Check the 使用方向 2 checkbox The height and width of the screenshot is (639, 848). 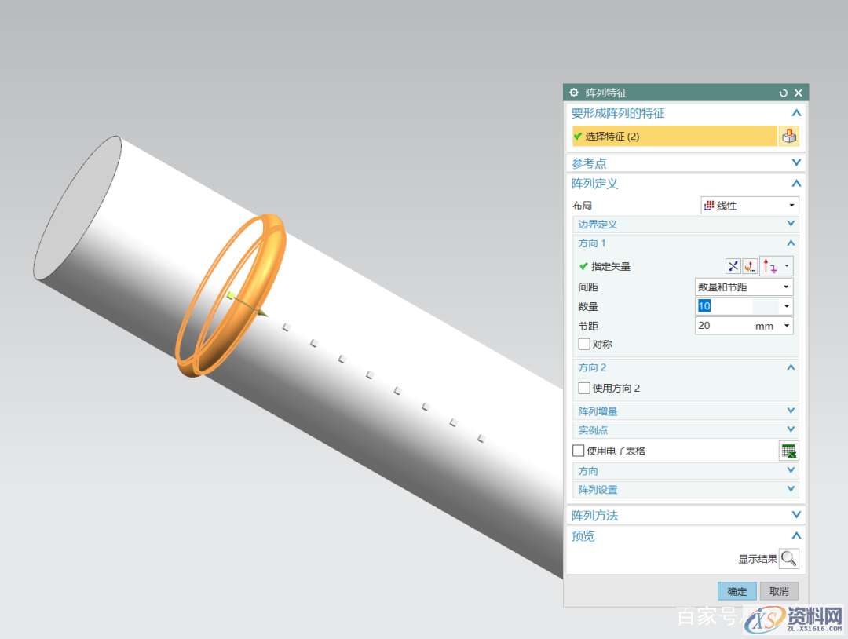point(584,388)
